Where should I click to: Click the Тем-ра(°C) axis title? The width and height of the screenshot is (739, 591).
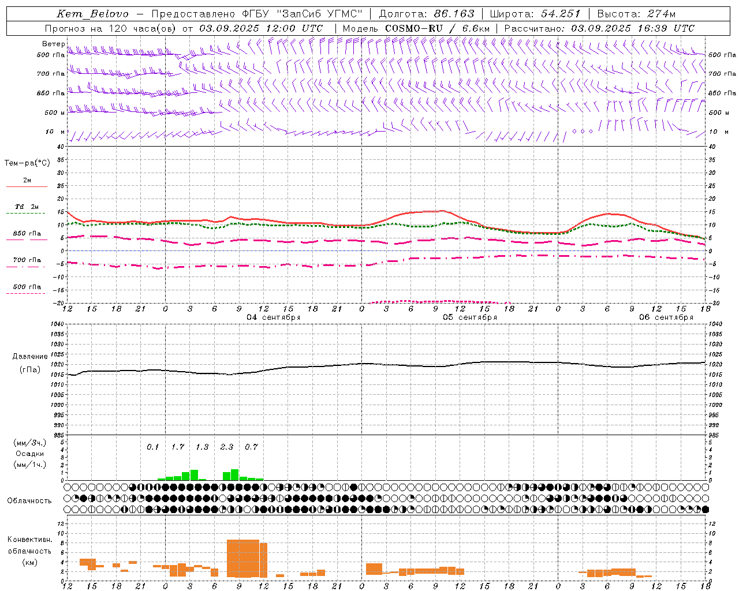click(x=27, y=163)
